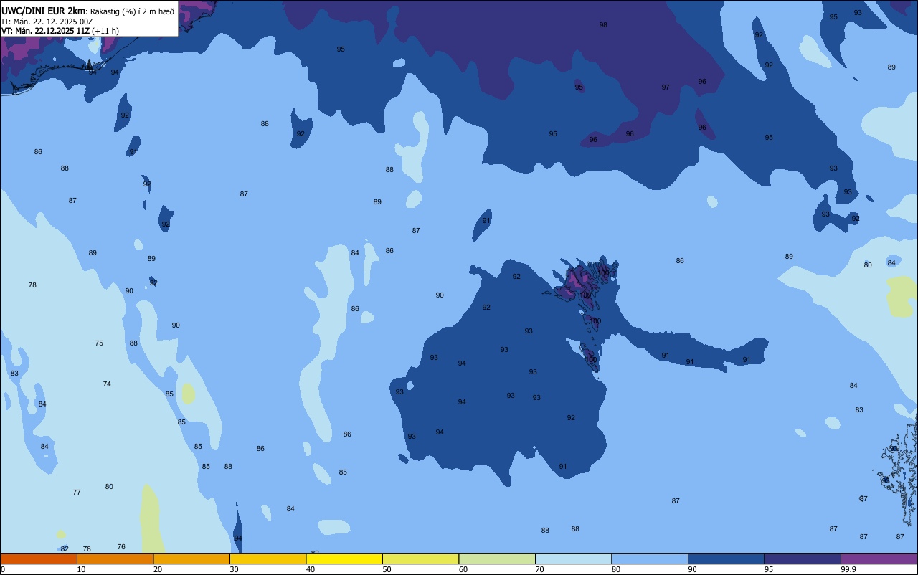Click the '95' tick label on the color scale
Viewport: 918px width, 575px height.
769,569
